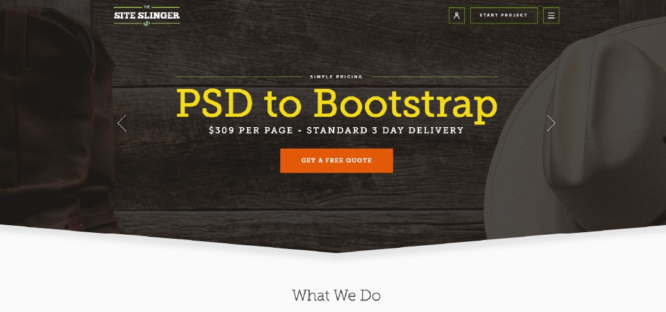Open the hamburger menu icon
This screenshot has height=312, width=666.
pyautogui.click(x=551, y=16)
